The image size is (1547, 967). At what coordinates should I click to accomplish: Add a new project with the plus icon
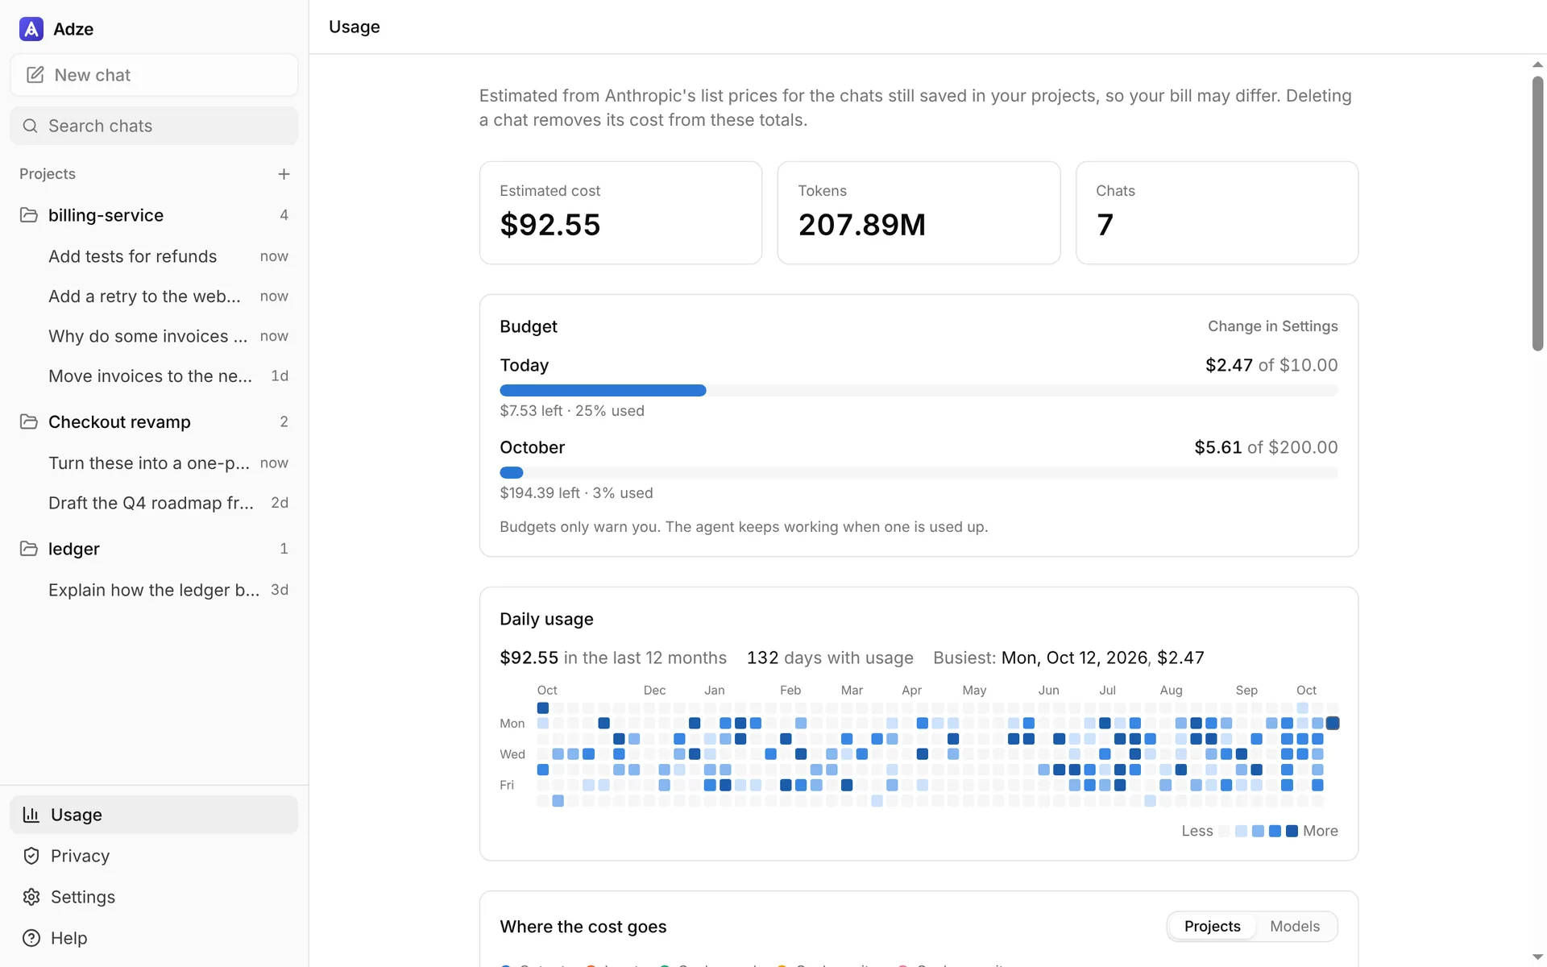(x=284, y=174)
